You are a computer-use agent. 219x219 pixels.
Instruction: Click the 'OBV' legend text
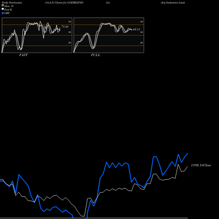click(7, 13)
